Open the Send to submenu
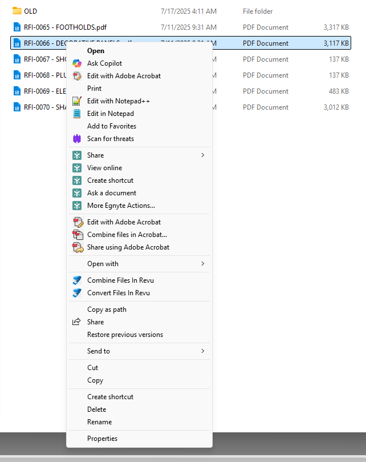The image size is (366, 462). tap(139, 351)
